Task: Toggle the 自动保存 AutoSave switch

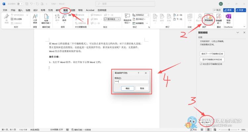Action: point(20,4)
